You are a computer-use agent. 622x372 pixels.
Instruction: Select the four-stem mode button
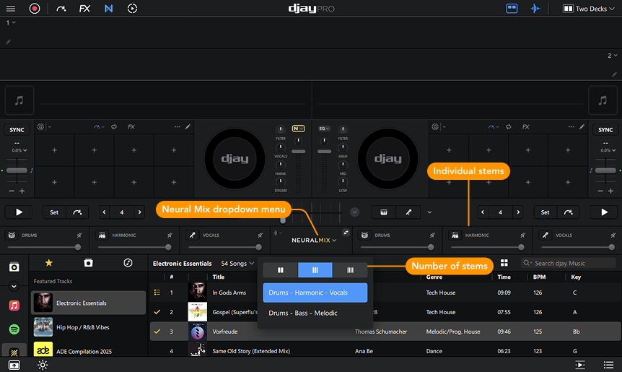[350, 270]
